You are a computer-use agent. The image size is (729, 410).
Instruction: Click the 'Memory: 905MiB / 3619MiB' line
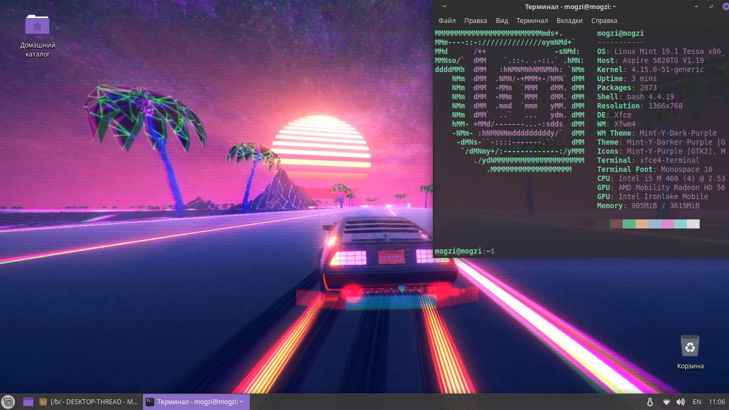(648, 206)
